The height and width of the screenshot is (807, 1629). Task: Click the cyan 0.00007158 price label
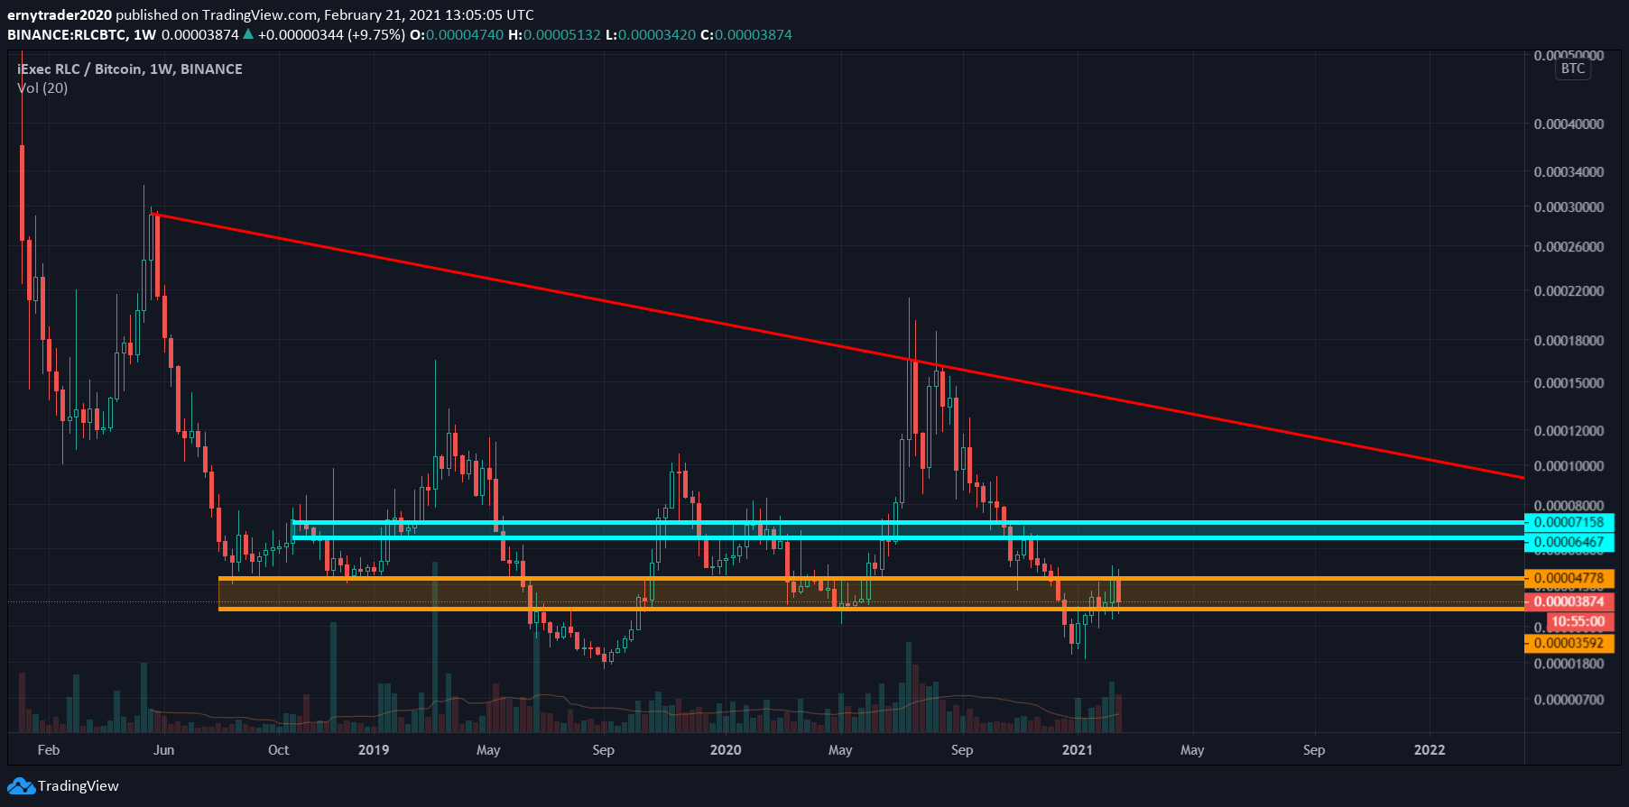[1569, 522]
